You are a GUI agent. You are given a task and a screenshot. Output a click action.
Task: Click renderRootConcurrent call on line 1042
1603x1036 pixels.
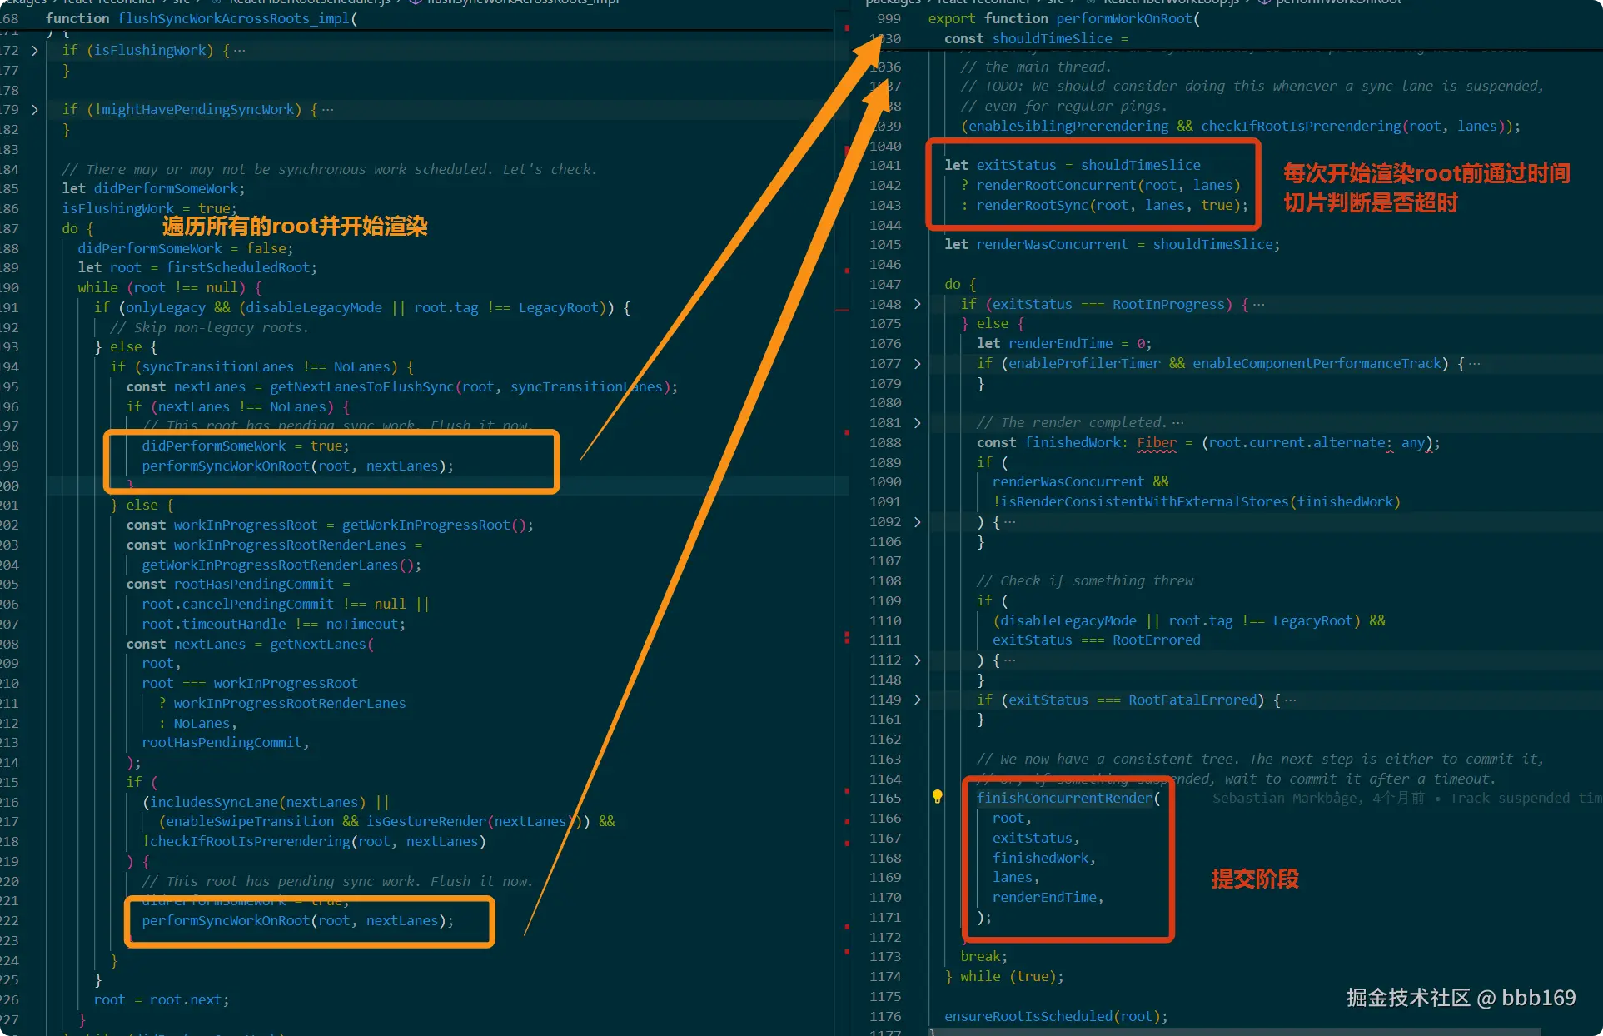coord(1057,185)
